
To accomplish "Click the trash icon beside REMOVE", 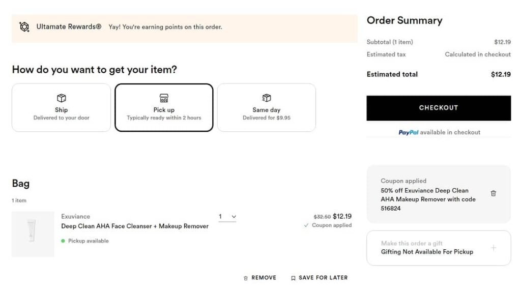I will point(246,278).
